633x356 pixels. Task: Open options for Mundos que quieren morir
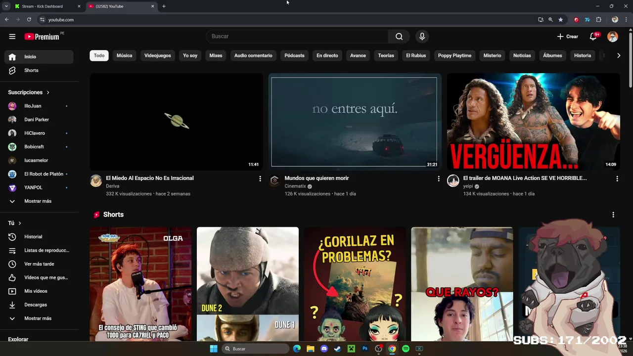pyautogui.click(x=439, y=178)
